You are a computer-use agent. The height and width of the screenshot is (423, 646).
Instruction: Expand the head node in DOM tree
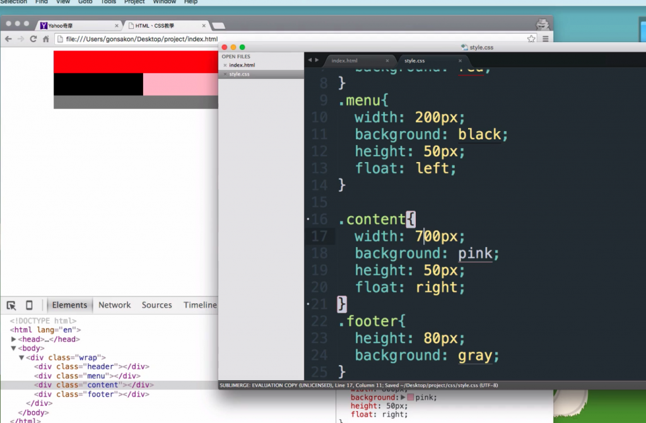[14, 339]
